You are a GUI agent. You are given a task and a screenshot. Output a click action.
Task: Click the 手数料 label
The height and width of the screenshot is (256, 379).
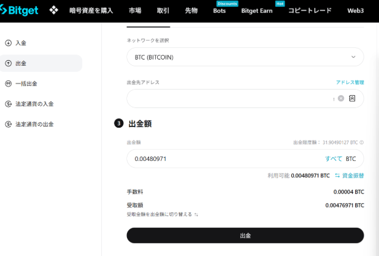(x=135, y=192)
